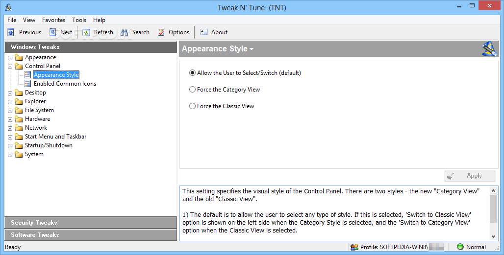Click the Explorer folder icon
The width and height of the screenshot is (504, 255).
coord(19,101)
